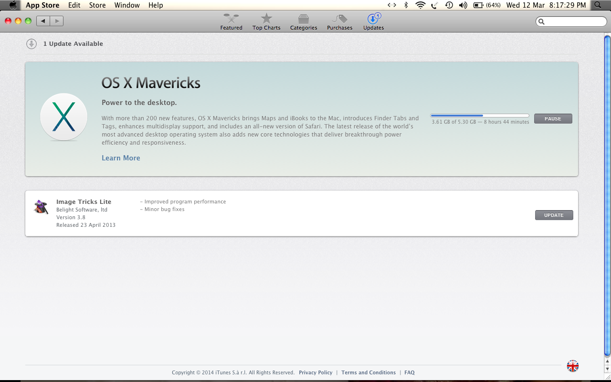Click '3.61 GB of 5.30 GB' status text
611x382 pixels.
tap(453, 122)
